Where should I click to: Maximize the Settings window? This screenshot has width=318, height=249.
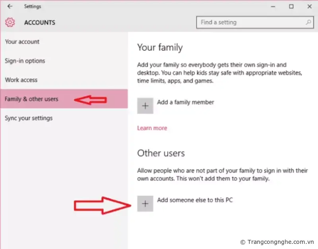click(291, 6)
